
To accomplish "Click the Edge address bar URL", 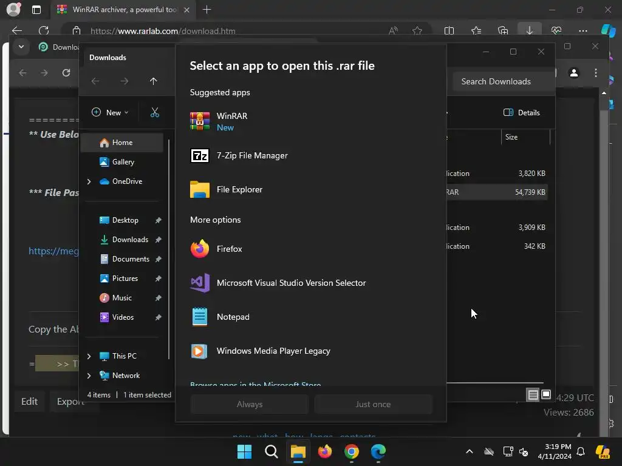I will 163,31.
